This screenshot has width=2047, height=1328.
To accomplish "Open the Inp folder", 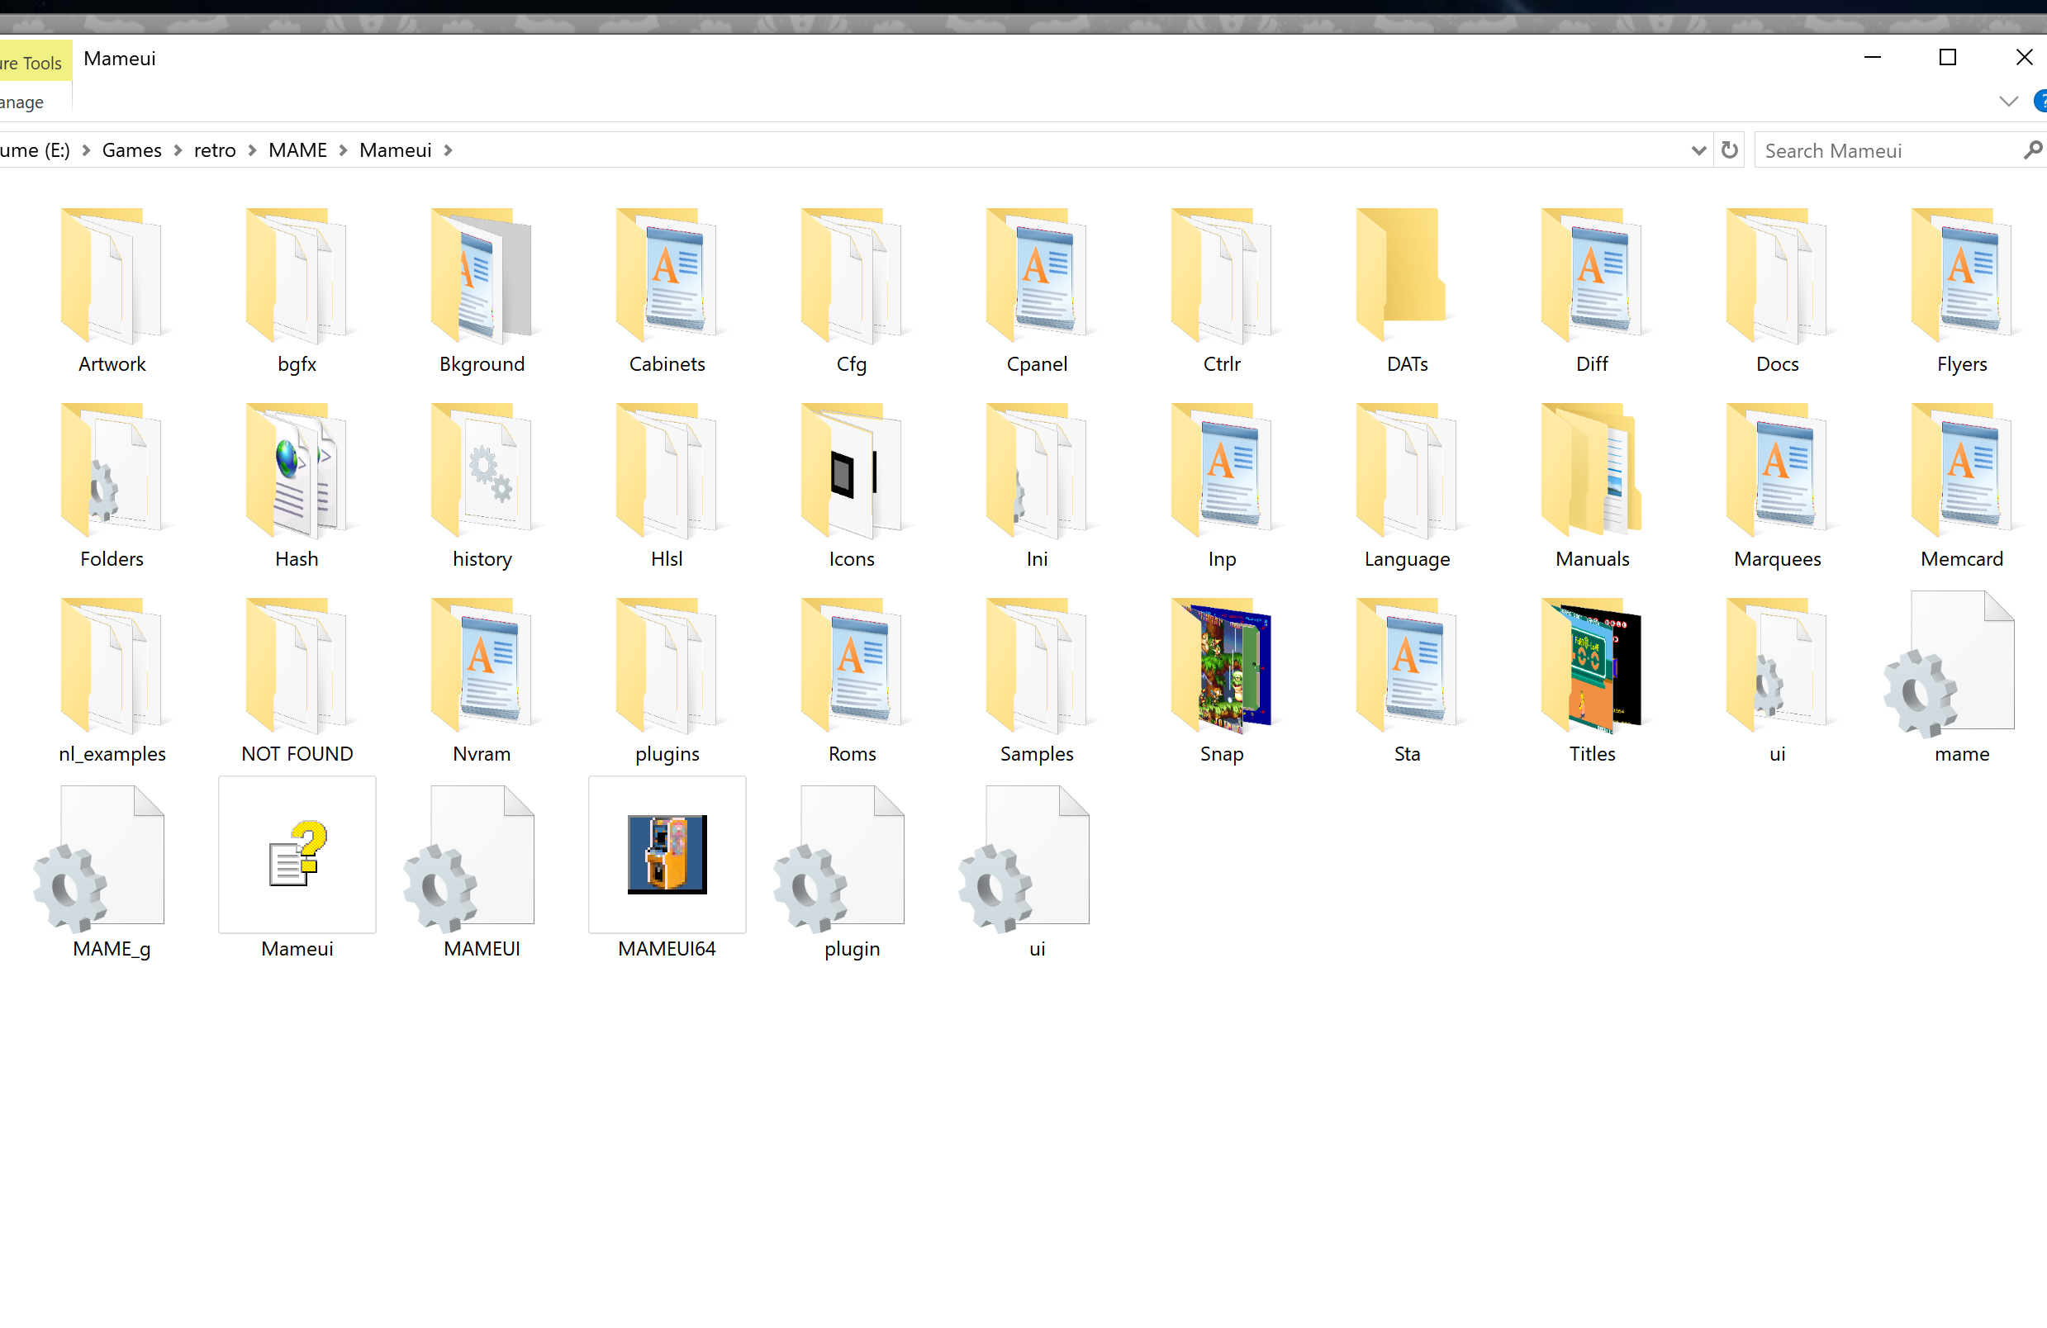I will tap(1221, 486).
